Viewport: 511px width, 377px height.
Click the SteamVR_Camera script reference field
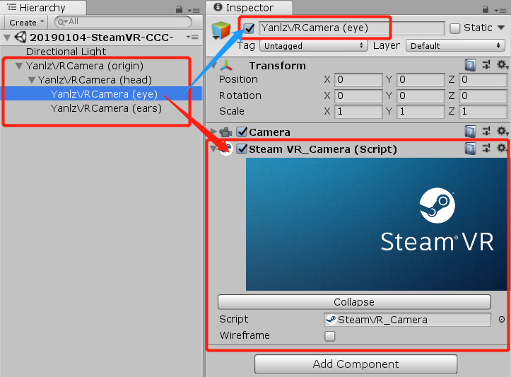pyautogui.click(x=407, y=320)
